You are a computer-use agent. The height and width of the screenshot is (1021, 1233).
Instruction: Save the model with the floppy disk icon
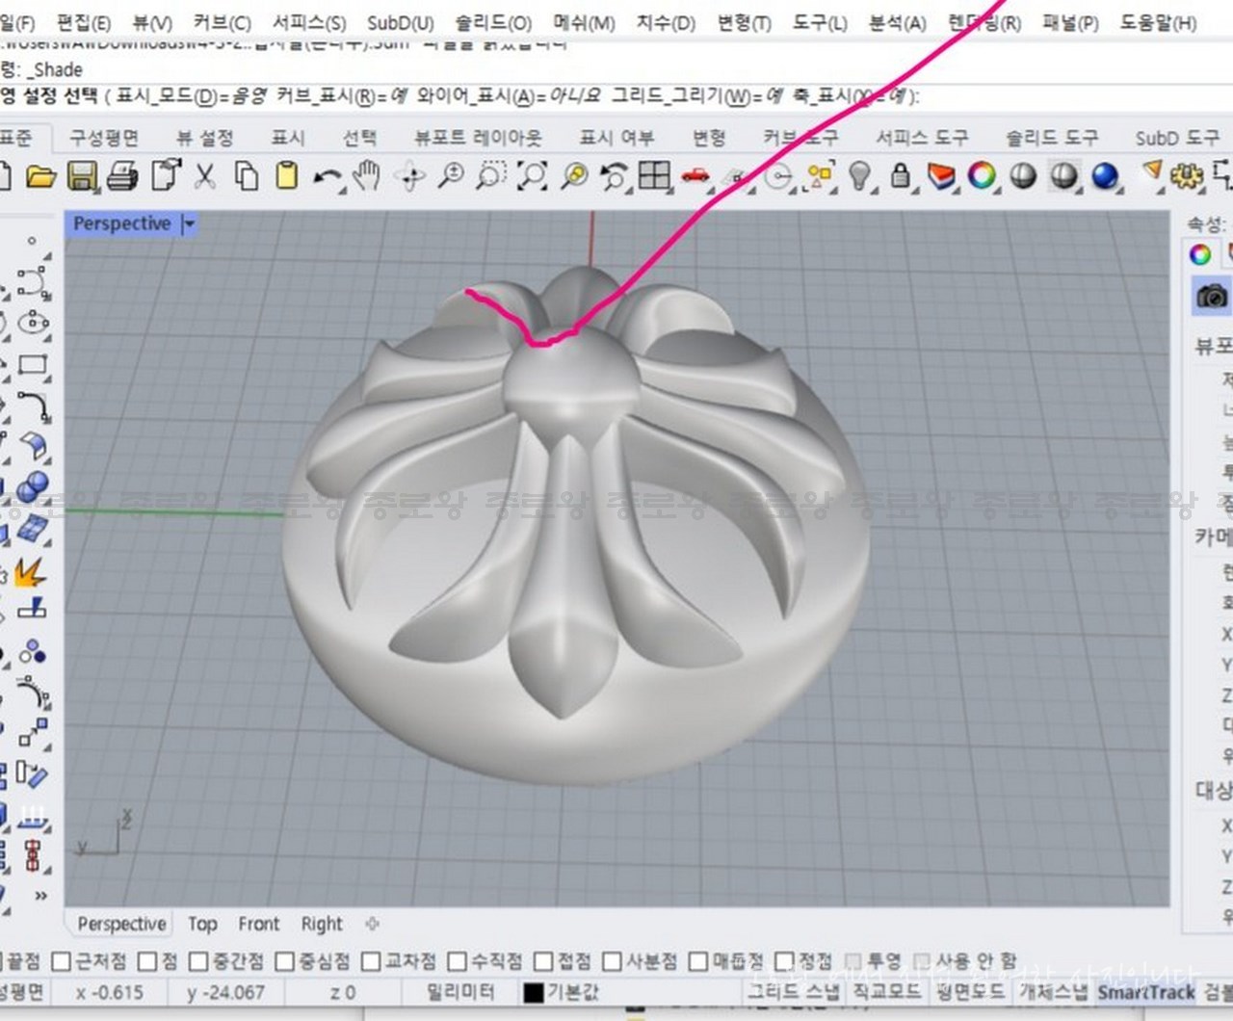click(82, 176)
